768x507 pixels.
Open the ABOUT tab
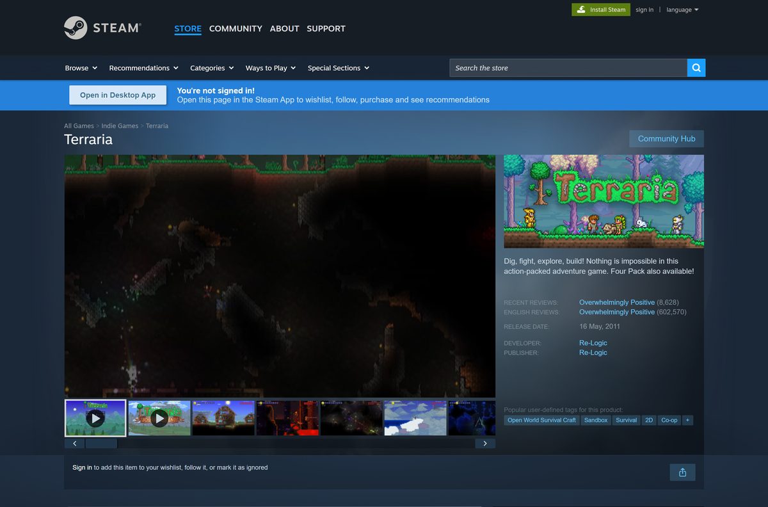284,29
